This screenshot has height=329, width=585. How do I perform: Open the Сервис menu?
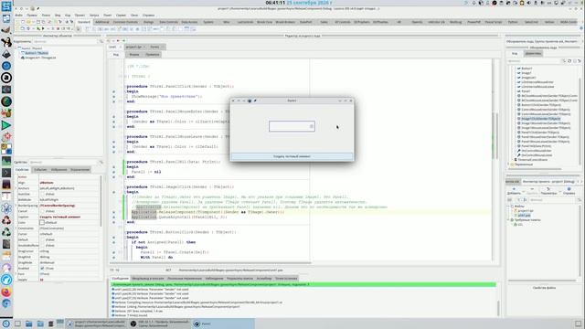[x=121, y=16]
